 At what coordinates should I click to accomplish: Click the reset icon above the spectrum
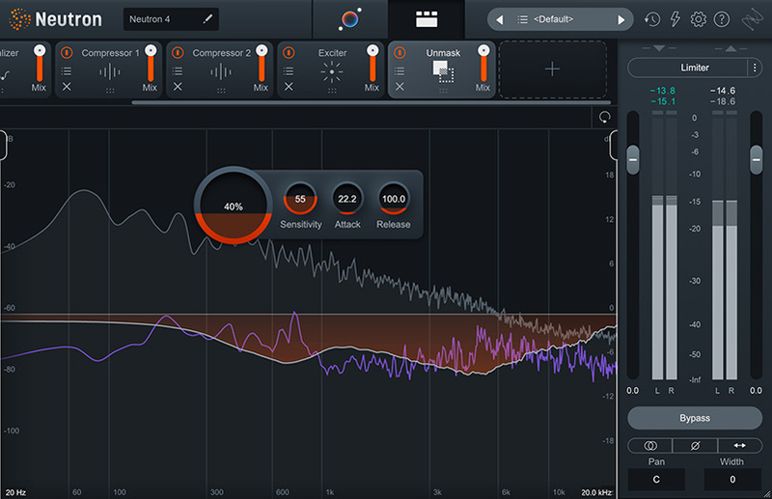click(605, 117)
